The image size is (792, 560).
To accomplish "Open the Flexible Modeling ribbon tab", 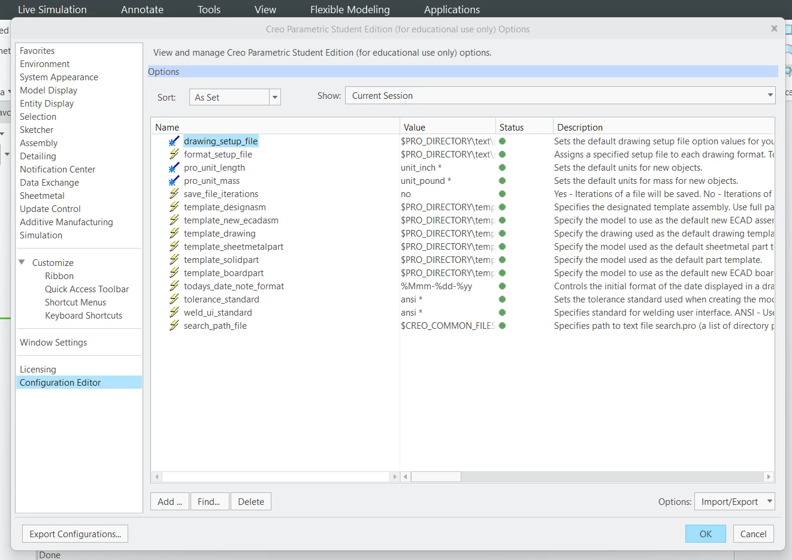I will click(x=350, y=10).
